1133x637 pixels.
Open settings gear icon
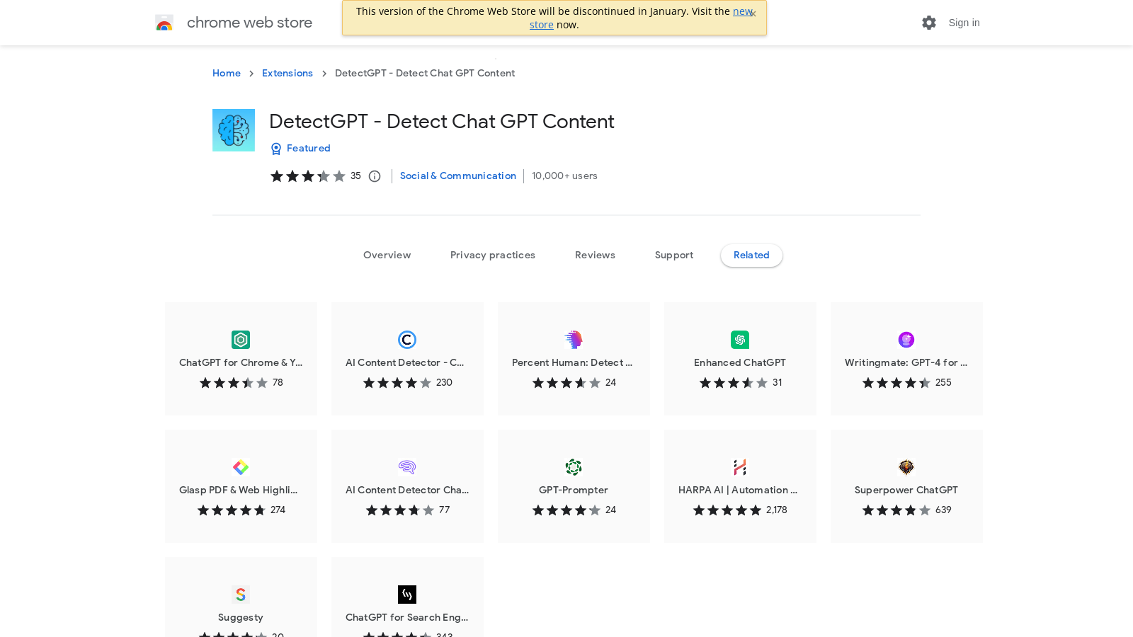pyautogui.click(x=929, y=23)
